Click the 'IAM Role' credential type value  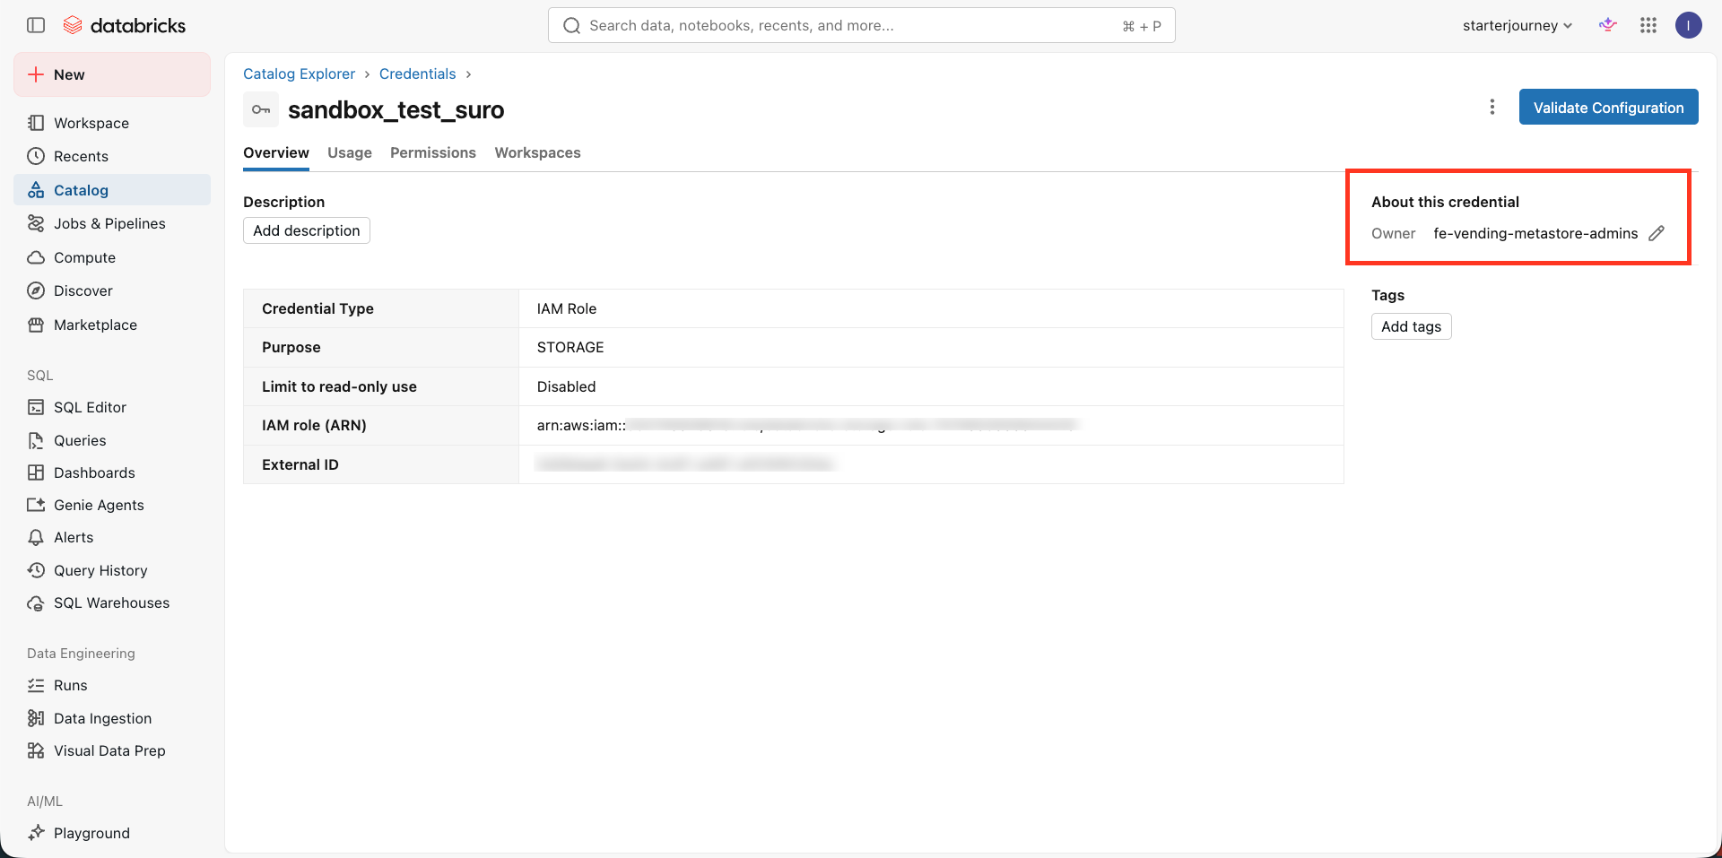(567, 308)
